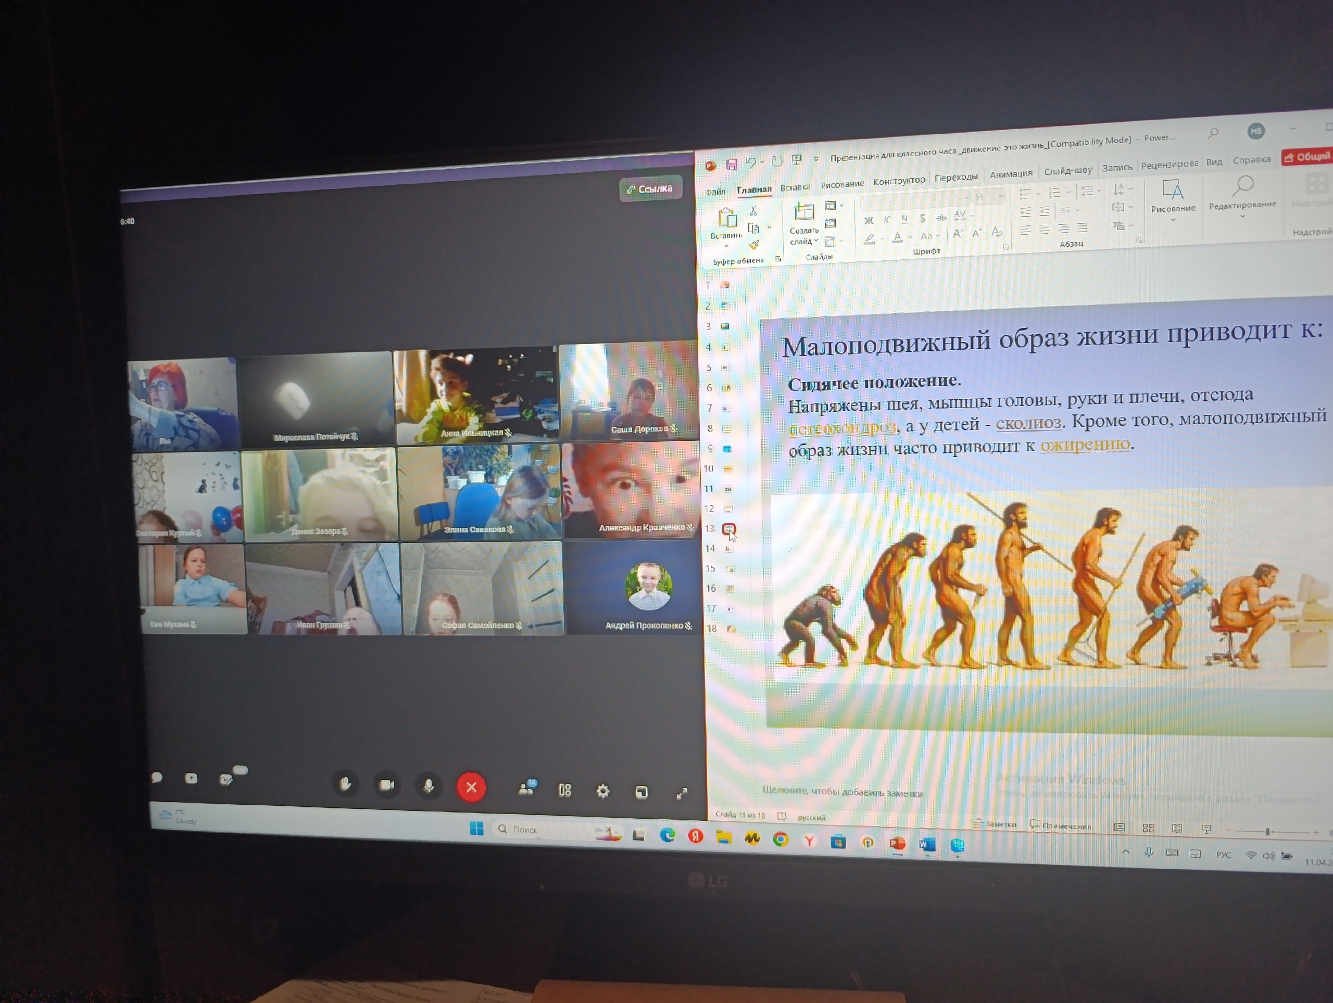
Task: Switch to the Вставка tab
Action: pyautogui.click(x=795, y=187)
